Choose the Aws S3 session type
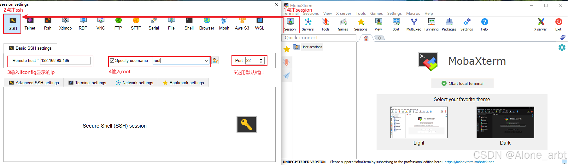 242,24
